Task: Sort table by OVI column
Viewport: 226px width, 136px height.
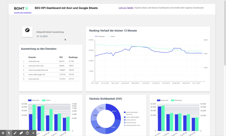Action: [61, 57]
